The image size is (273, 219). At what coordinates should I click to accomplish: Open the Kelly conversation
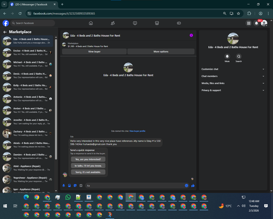27,87
